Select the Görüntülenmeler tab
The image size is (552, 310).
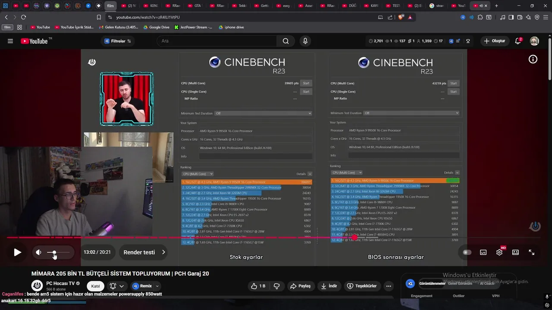click(432, 283)
